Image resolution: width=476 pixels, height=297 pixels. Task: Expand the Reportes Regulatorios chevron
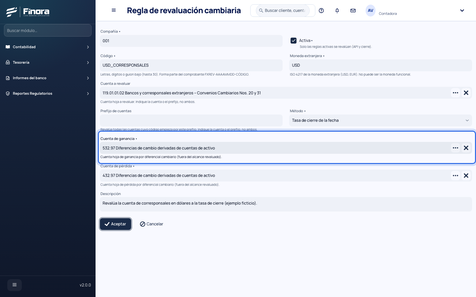pos(88,94)
